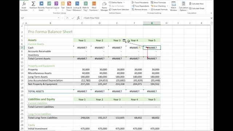Click Evaluate Formula

pos(159,9)
